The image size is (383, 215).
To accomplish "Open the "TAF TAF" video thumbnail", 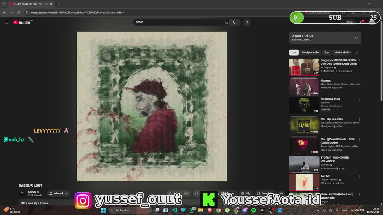I will tap(304, 182).
